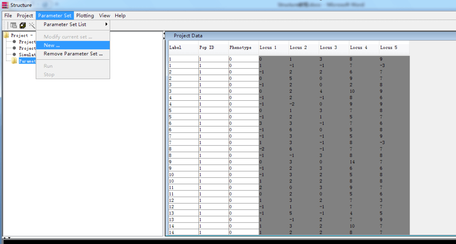Click the Structure app logo in title bar
Image resolution: width=456 pixels, height=244 pixels.
[x=5, y=5]
